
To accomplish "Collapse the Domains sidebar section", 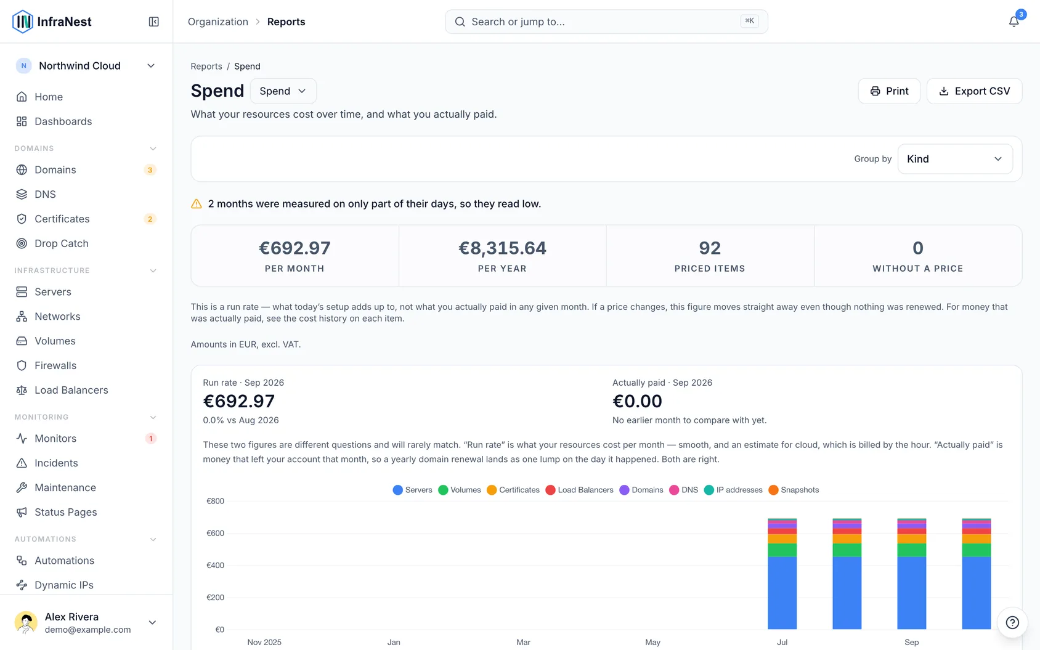I will click(x=153, y=148).
